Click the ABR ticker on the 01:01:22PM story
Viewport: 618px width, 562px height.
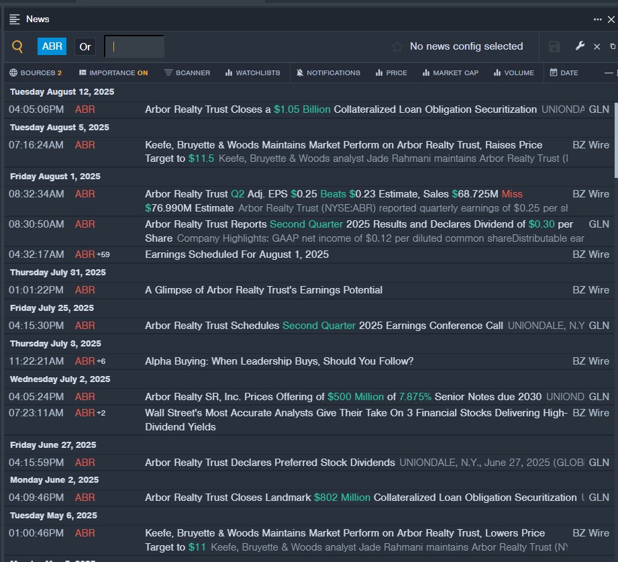85,290
